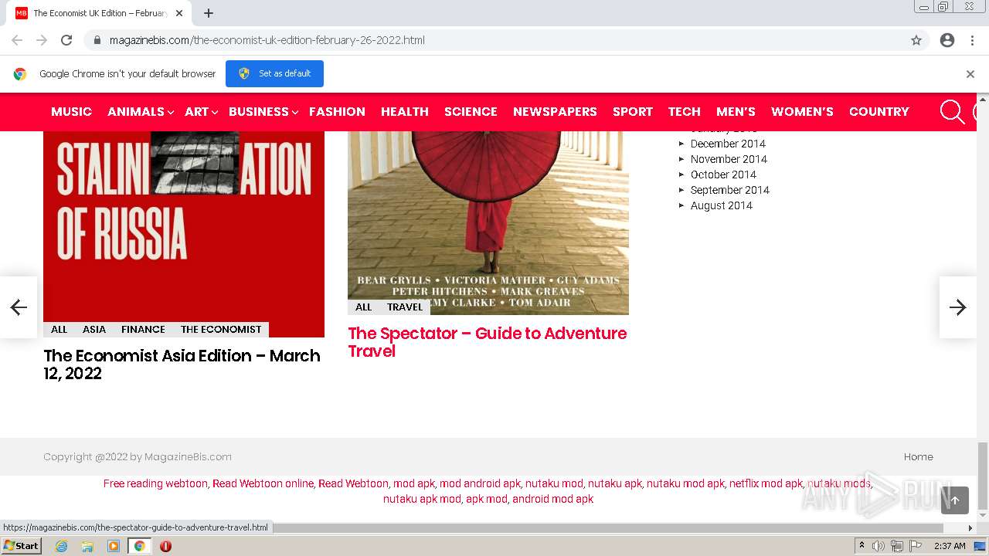Click the red Opera taskbar icon
The width and height of the screenshot is (989, 556).
[165, 546]
